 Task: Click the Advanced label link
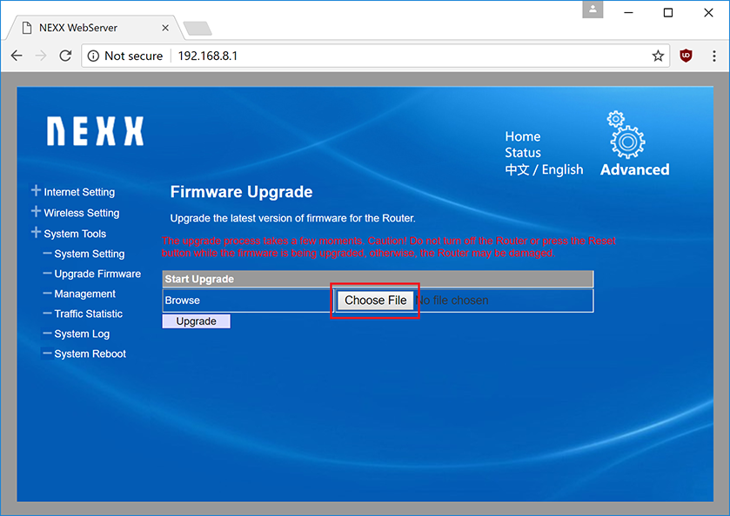(634, 169)
